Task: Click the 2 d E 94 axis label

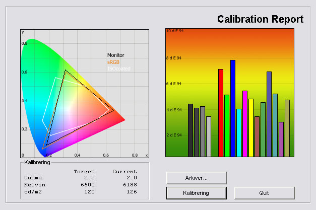Action: coord(174,135)
